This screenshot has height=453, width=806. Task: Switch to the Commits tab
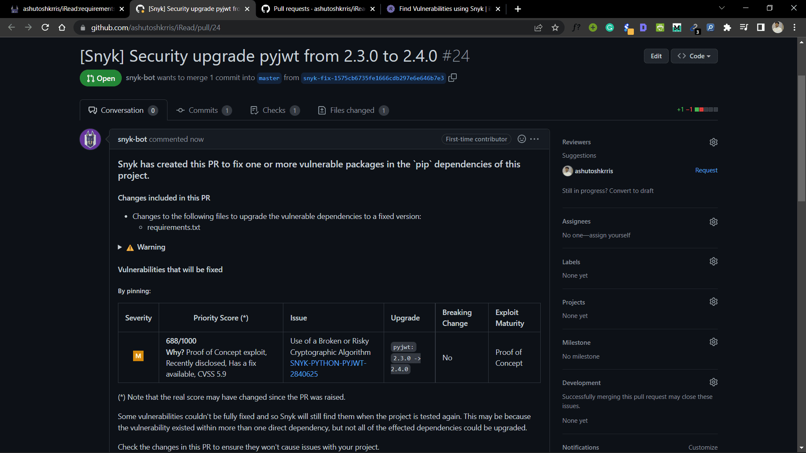tap(203, 110)
